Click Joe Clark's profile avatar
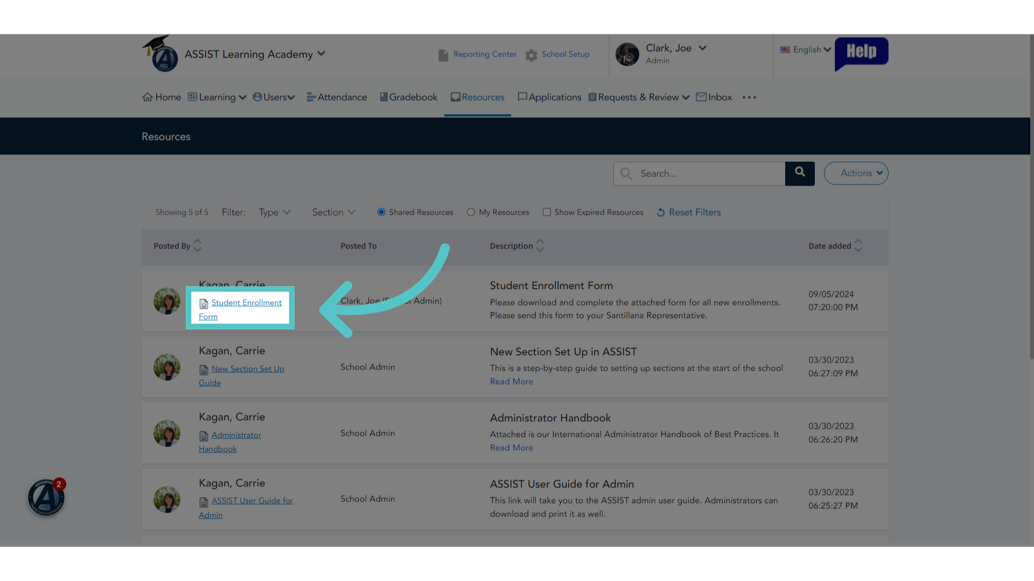The height and width of the screenshot is (581, 1034). [627, 54]
